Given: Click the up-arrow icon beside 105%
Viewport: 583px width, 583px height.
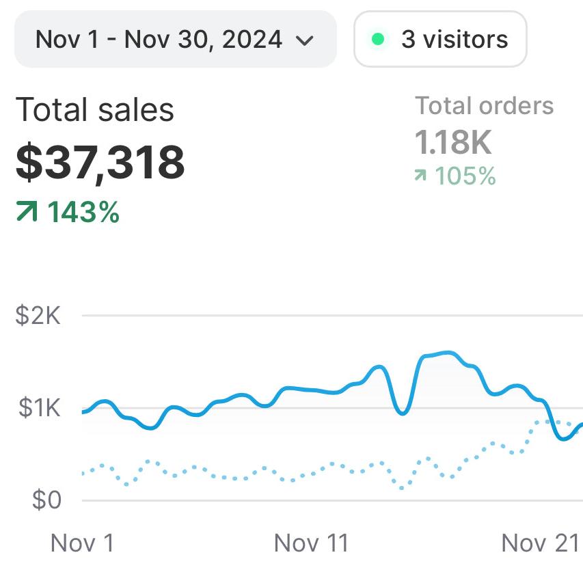Looking at the screenshot, I should [x=420, y=176].
